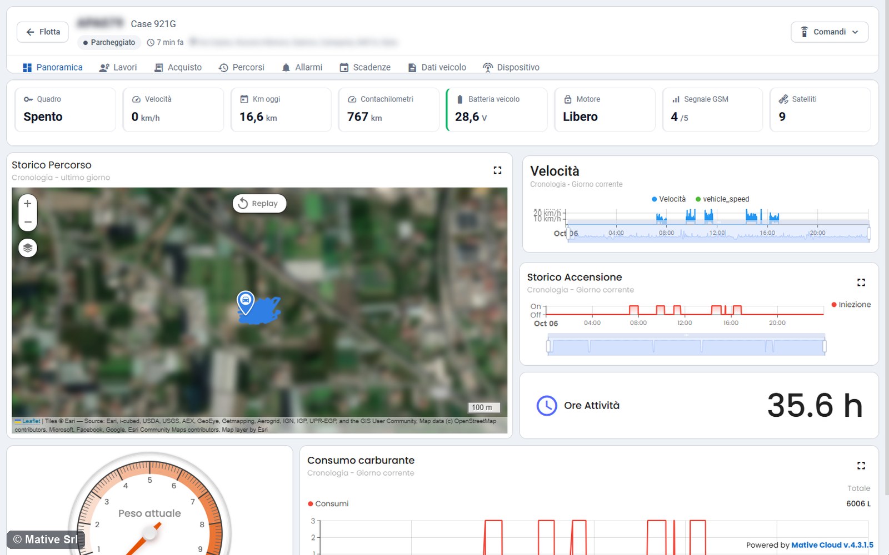Toggle the Iniezione series in legend
This screenshot has width=889, height=555.
851,305
